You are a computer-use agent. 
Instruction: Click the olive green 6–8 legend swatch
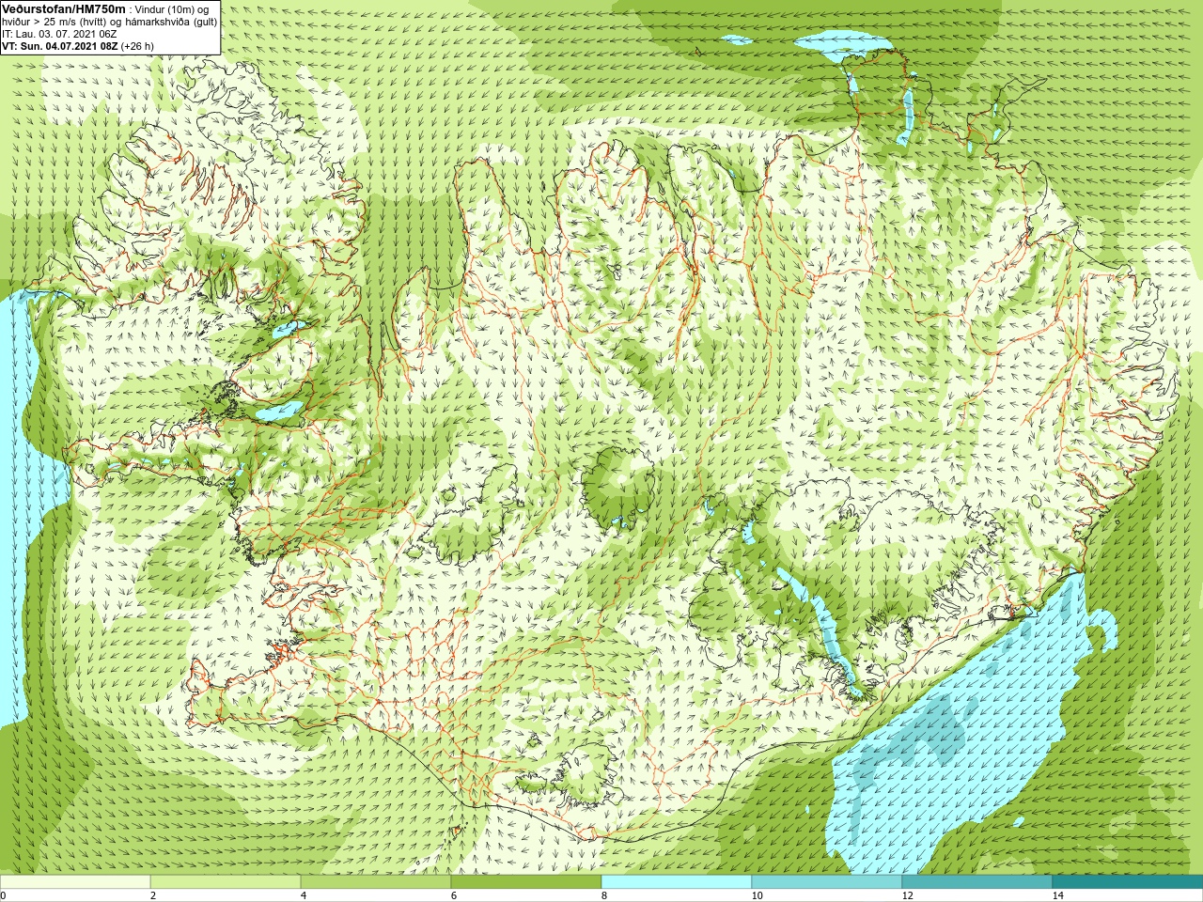coord(526,881)
